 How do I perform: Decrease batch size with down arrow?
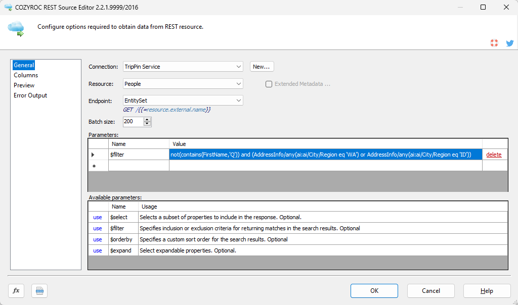147,124
